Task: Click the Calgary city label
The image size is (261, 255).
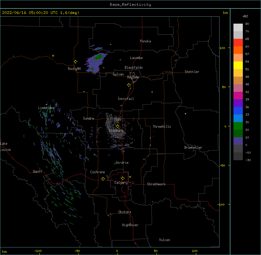Action: click(121, 183)
